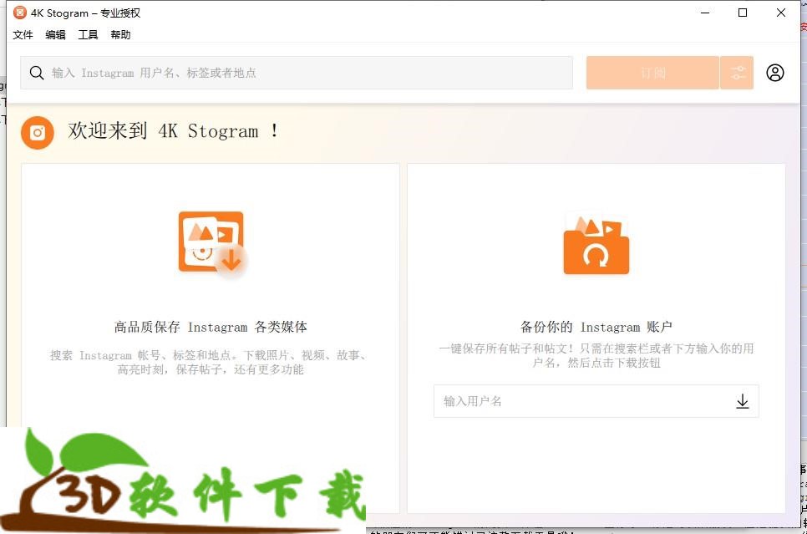Click the 4K Stogram title bar app icon
807x534 pixels.
coord(19,13)
